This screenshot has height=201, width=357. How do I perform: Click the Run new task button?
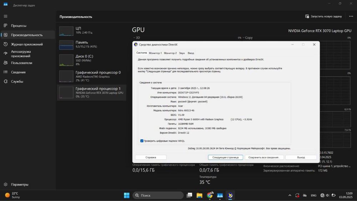click(323, 16)
